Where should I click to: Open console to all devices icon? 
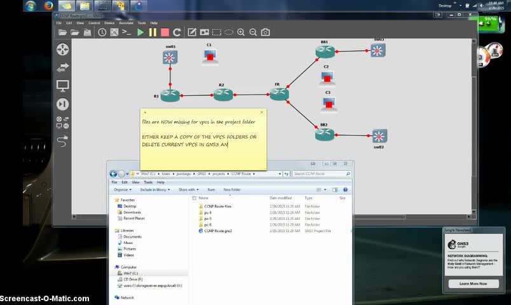point(126,32)
